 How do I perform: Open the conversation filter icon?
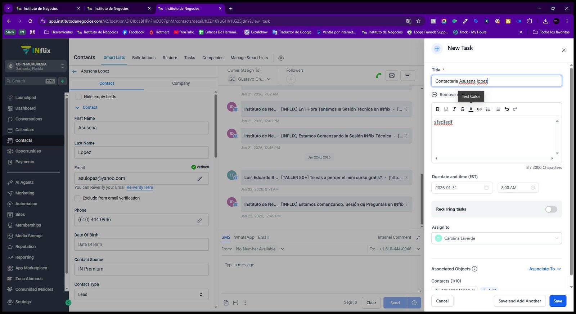tap(407, 76)
